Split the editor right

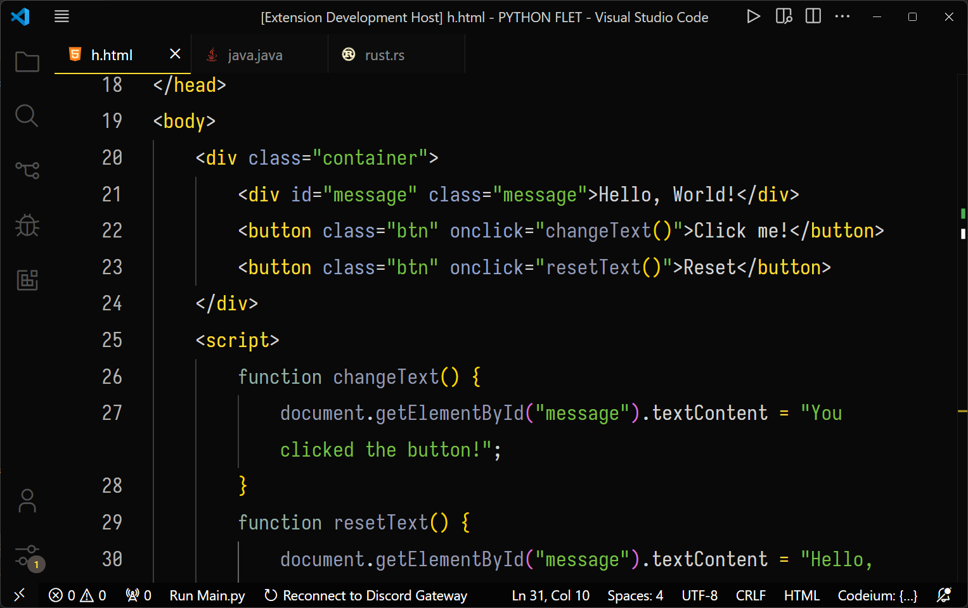(x=813, y=16)
